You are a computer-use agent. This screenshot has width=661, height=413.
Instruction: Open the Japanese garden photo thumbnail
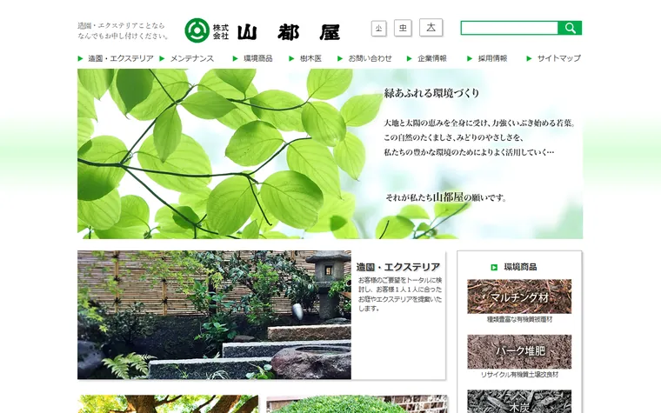coord(214,315)
